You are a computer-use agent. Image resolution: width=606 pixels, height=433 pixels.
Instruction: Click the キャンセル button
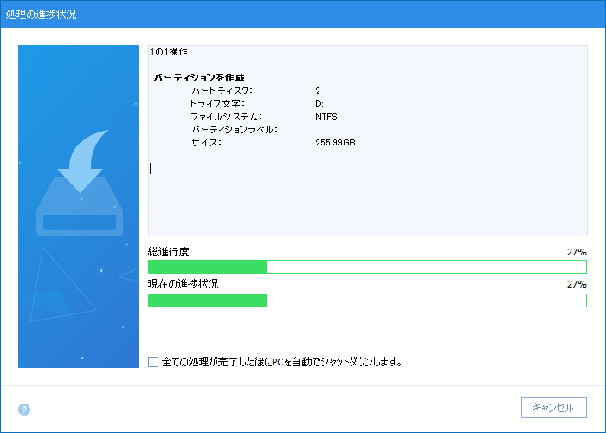pos(553,408)
